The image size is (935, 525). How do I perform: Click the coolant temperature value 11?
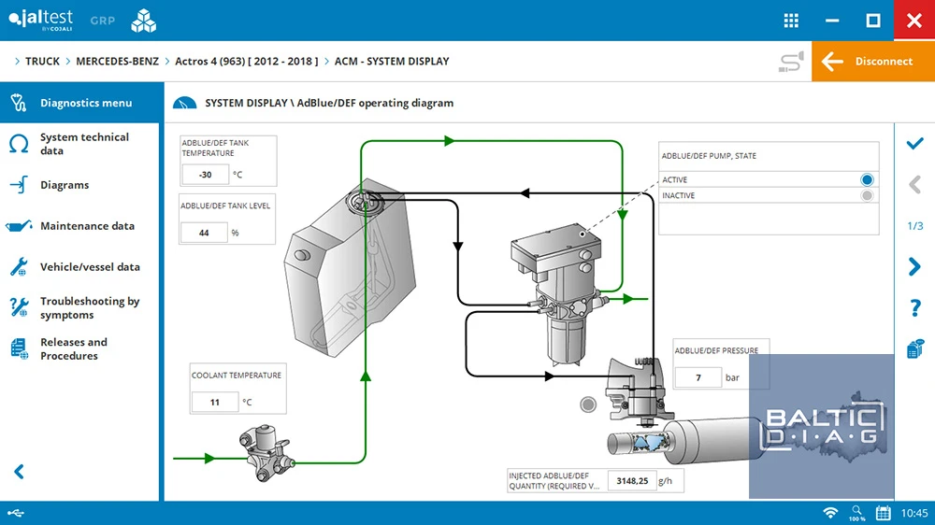[x=215, y=403]
